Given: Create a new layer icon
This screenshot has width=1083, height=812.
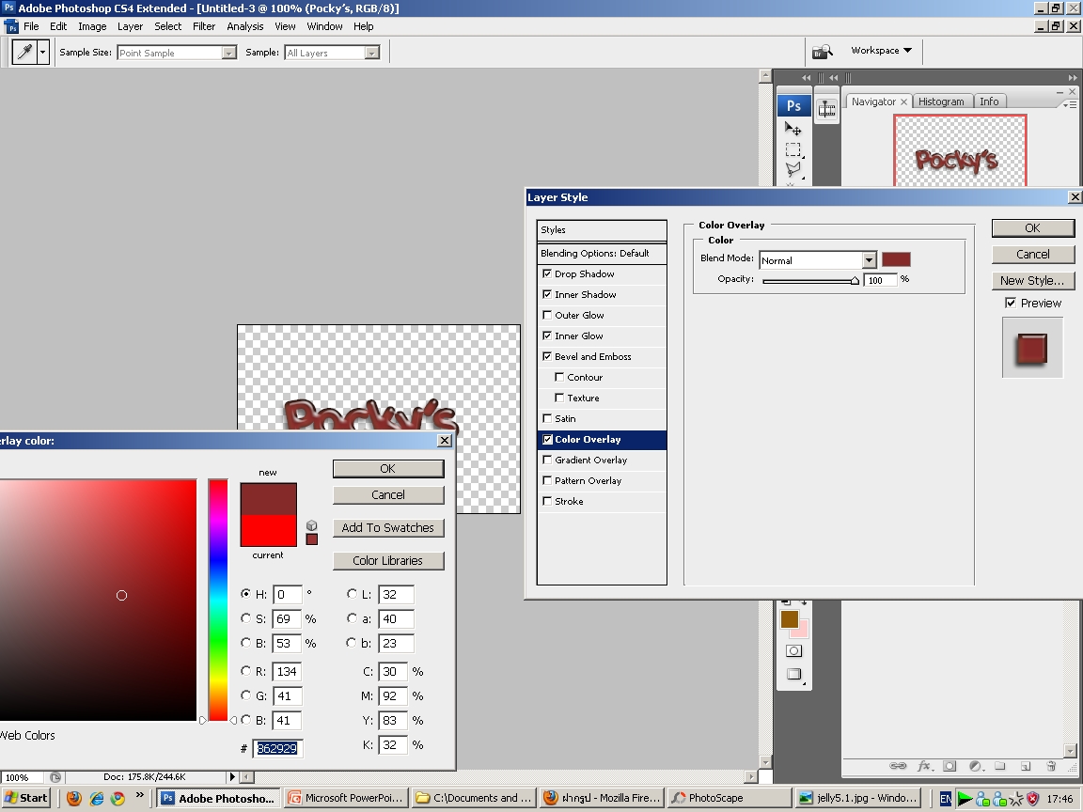Looking at the screenshot, I should pyautogui.click(x=1026, y=765).
